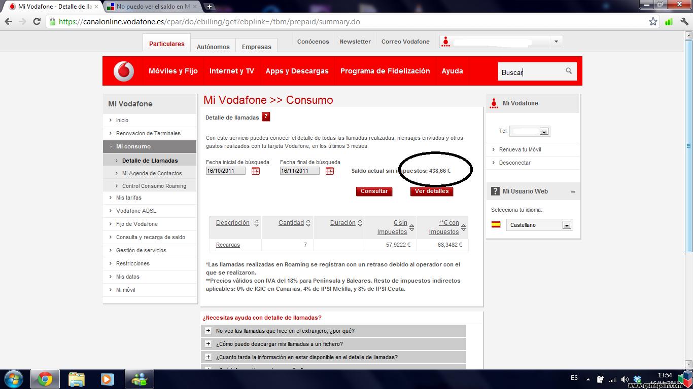Click the search magnifier icon
Viewport: 693px width, 389px height.
(569, 71)
